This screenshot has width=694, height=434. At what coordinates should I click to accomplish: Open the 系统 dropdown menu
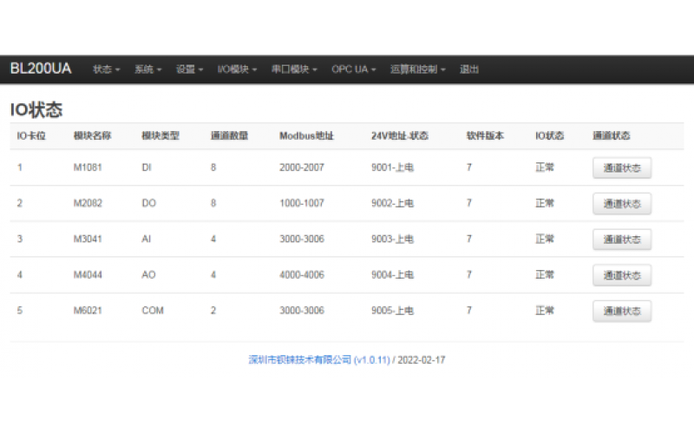147,69
